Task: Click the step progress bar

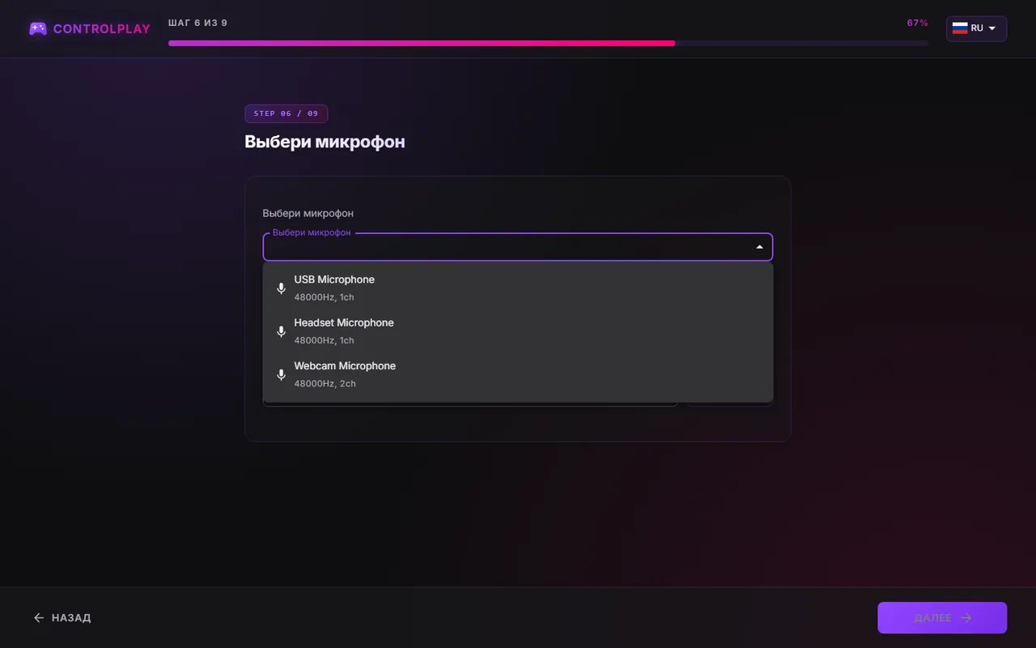Action: 548,43
